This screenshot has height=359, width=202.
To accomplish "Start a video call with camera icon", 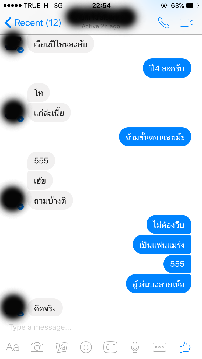I will coord(186,23).
